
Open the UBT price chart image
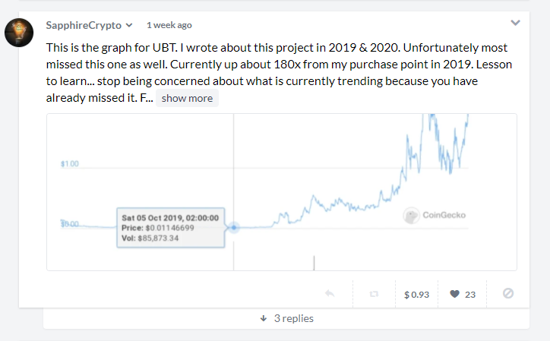pyautogui.click(x=282, y=192)
